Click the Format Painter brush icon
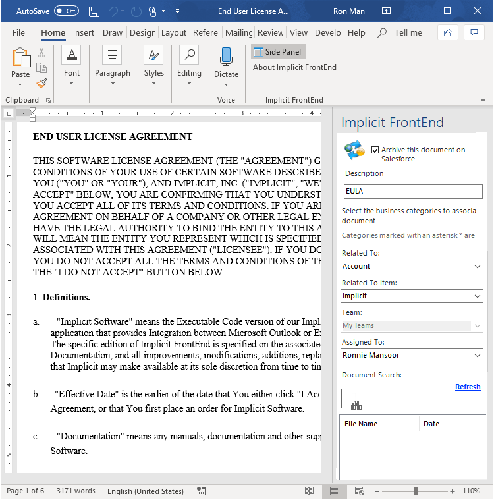 (41, 83)
